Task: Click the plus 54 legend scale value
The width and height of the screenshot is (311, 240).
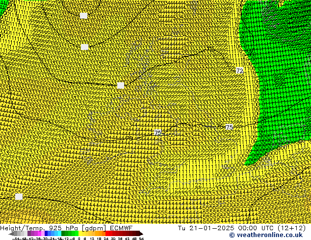Action: [141, 239]
